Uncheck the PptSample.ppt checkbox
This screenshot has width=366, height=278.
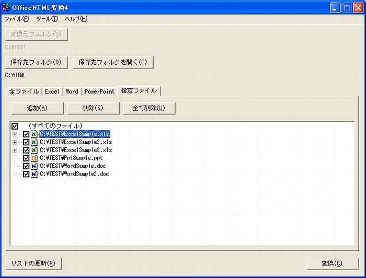tap(26, 158)
